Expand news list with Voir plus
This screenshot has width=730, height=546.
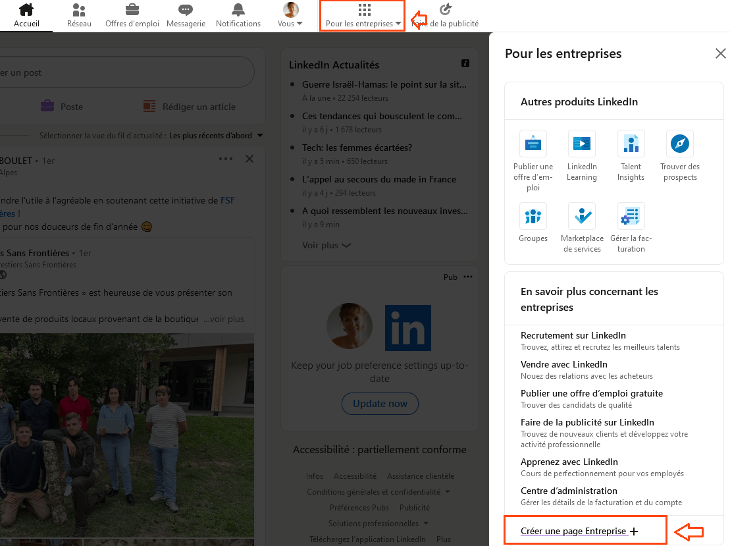click(x=326, y=245)
